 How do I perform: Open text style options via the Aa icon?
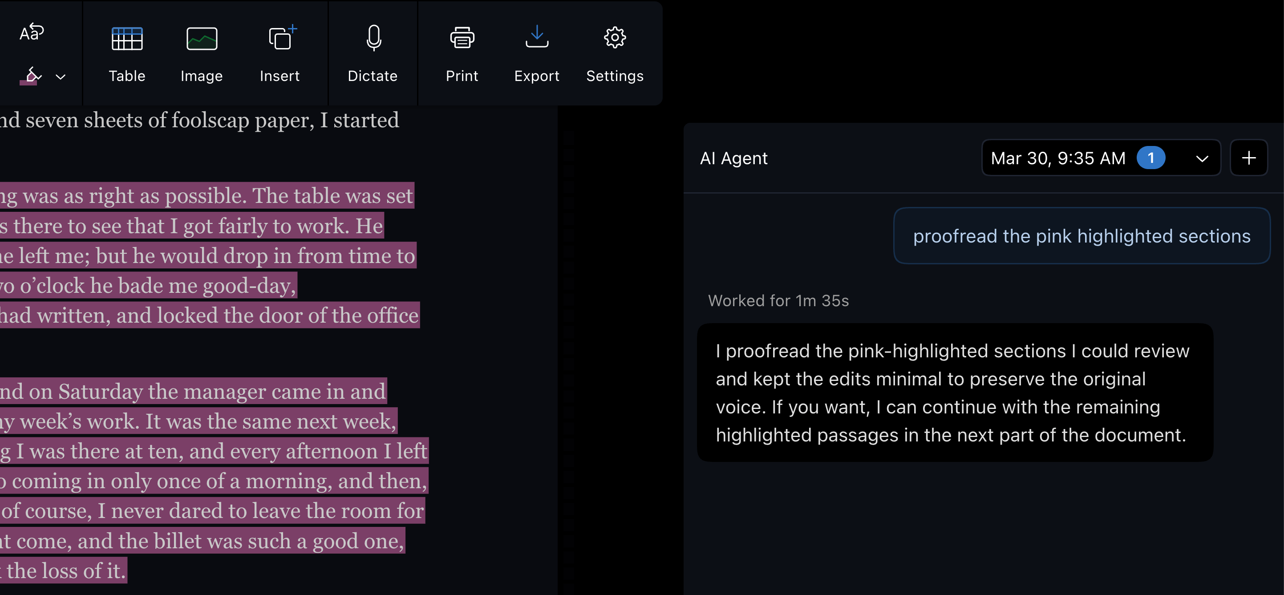pos(32,32)
